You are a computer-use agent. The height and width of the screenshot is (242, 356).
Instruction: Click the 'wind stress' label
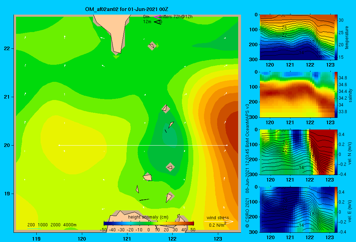[218, 217]
